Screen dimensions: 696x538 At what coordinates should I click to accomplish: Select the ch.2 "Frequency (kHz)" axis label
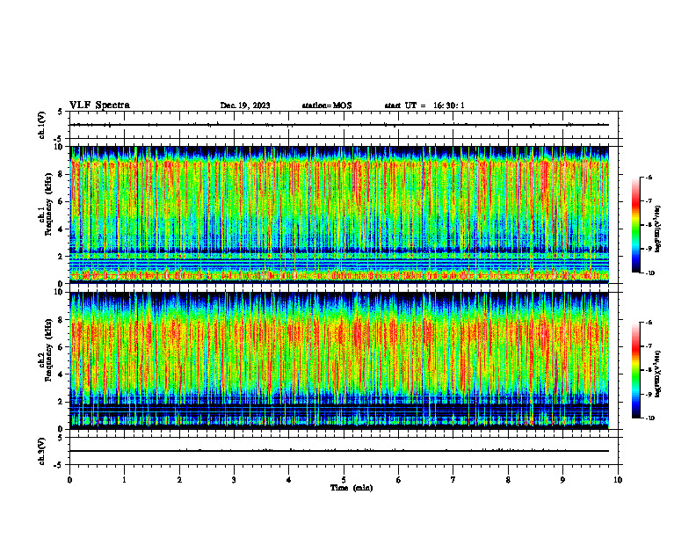click(x=48, y=350)
